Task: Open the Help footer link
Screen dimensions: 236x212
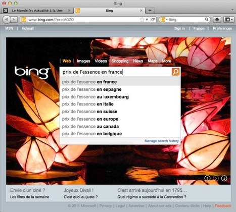Action: (x=207, y=206)
